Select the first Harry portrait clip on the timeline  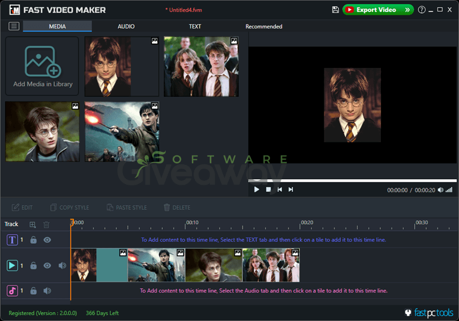tap(99, 265)
